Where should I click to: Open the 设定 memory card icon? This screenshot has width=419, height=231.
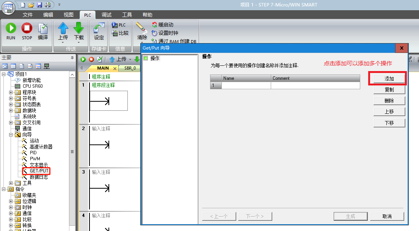click(99, 28)
